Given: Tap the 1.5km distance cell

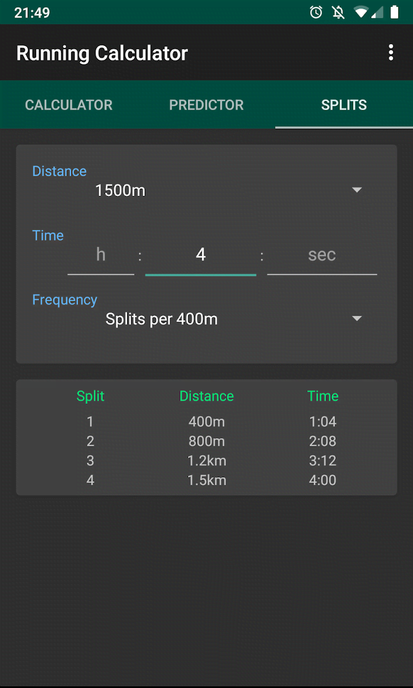Looking at the screenshot, I should click(x=207, y=481).
